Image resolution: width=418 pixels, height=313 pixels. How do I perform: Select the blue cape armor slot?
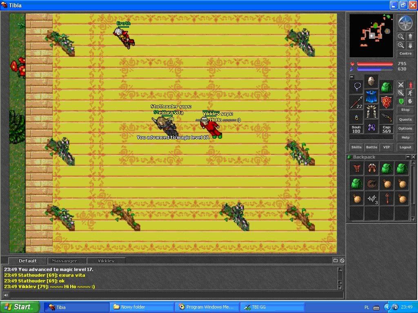pos(371,96)
